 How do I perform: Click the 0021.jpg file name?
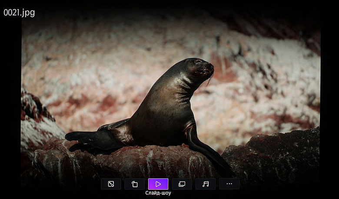[19, 13]
